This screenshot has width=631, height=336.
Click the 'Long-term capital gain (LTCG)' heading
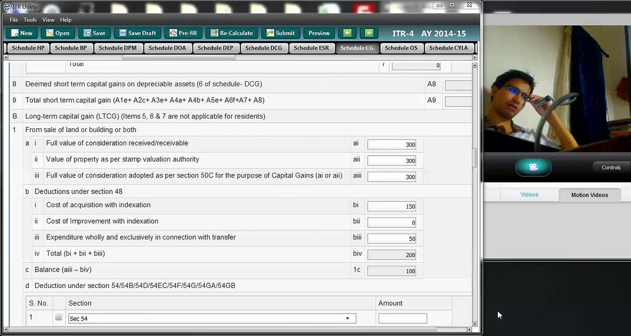click(145, 116)
